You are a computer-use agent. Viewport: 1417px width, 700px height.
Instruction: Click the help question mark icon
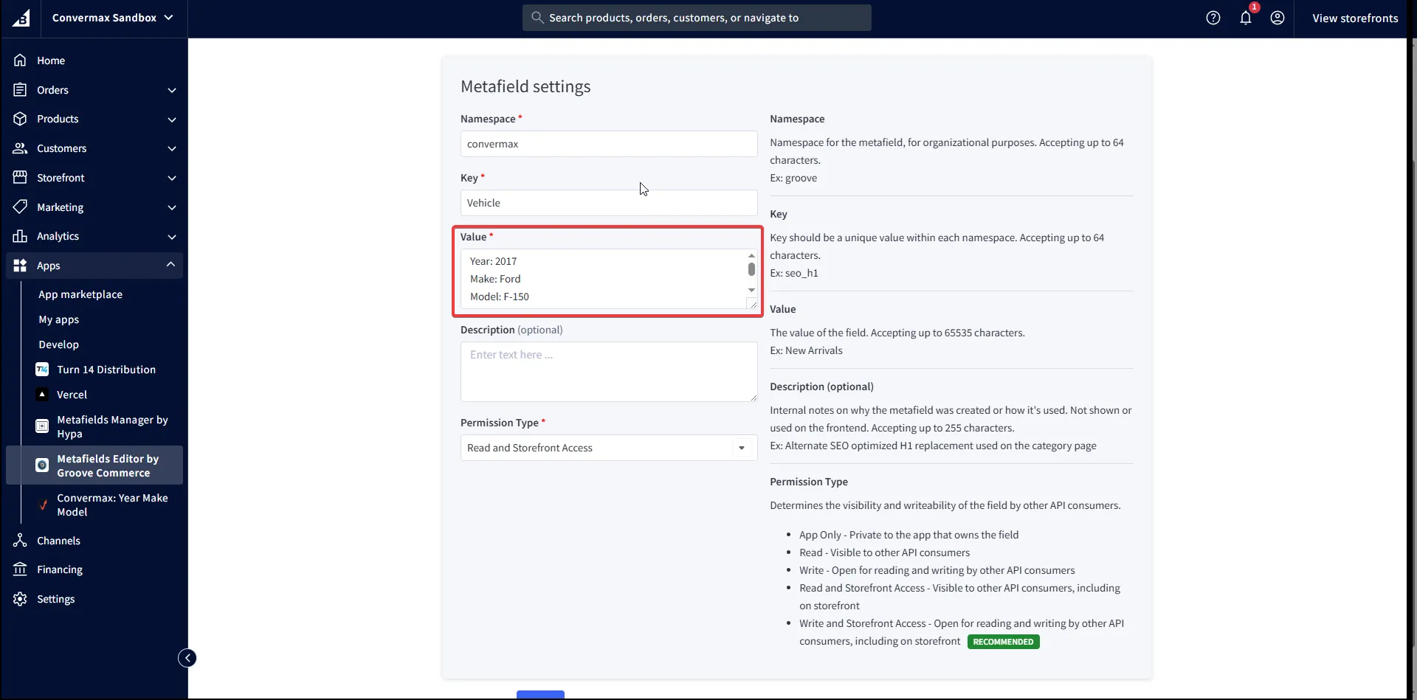1213,18
